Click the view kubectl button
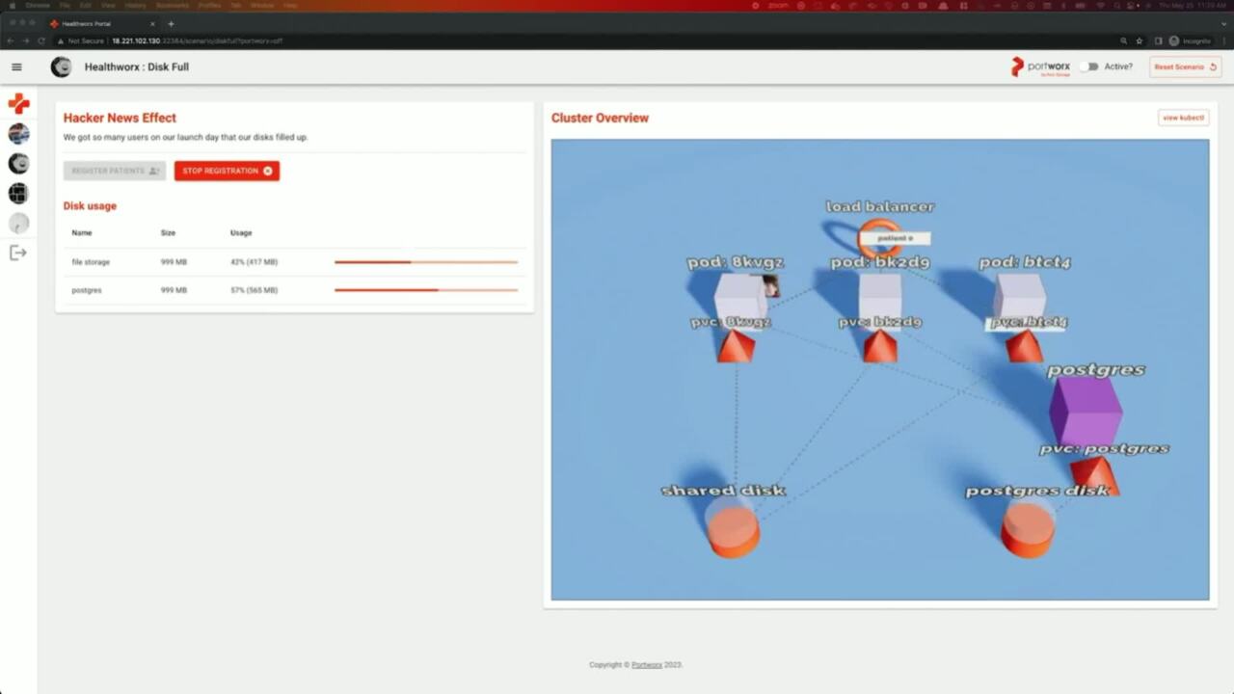Image resolution: width=1234 pixels, height=694 pixels. click(x=1183, y=118)
